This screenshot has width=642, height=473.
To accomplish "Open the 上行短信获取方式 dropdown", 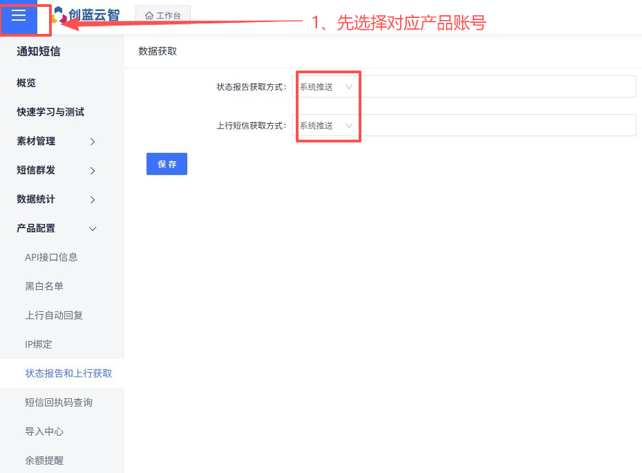I will (326, 125).
